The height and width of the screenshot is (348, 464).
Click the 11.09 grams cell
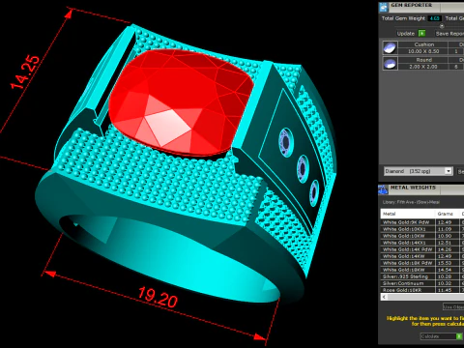pyautogui.click(x=447, y=229)
